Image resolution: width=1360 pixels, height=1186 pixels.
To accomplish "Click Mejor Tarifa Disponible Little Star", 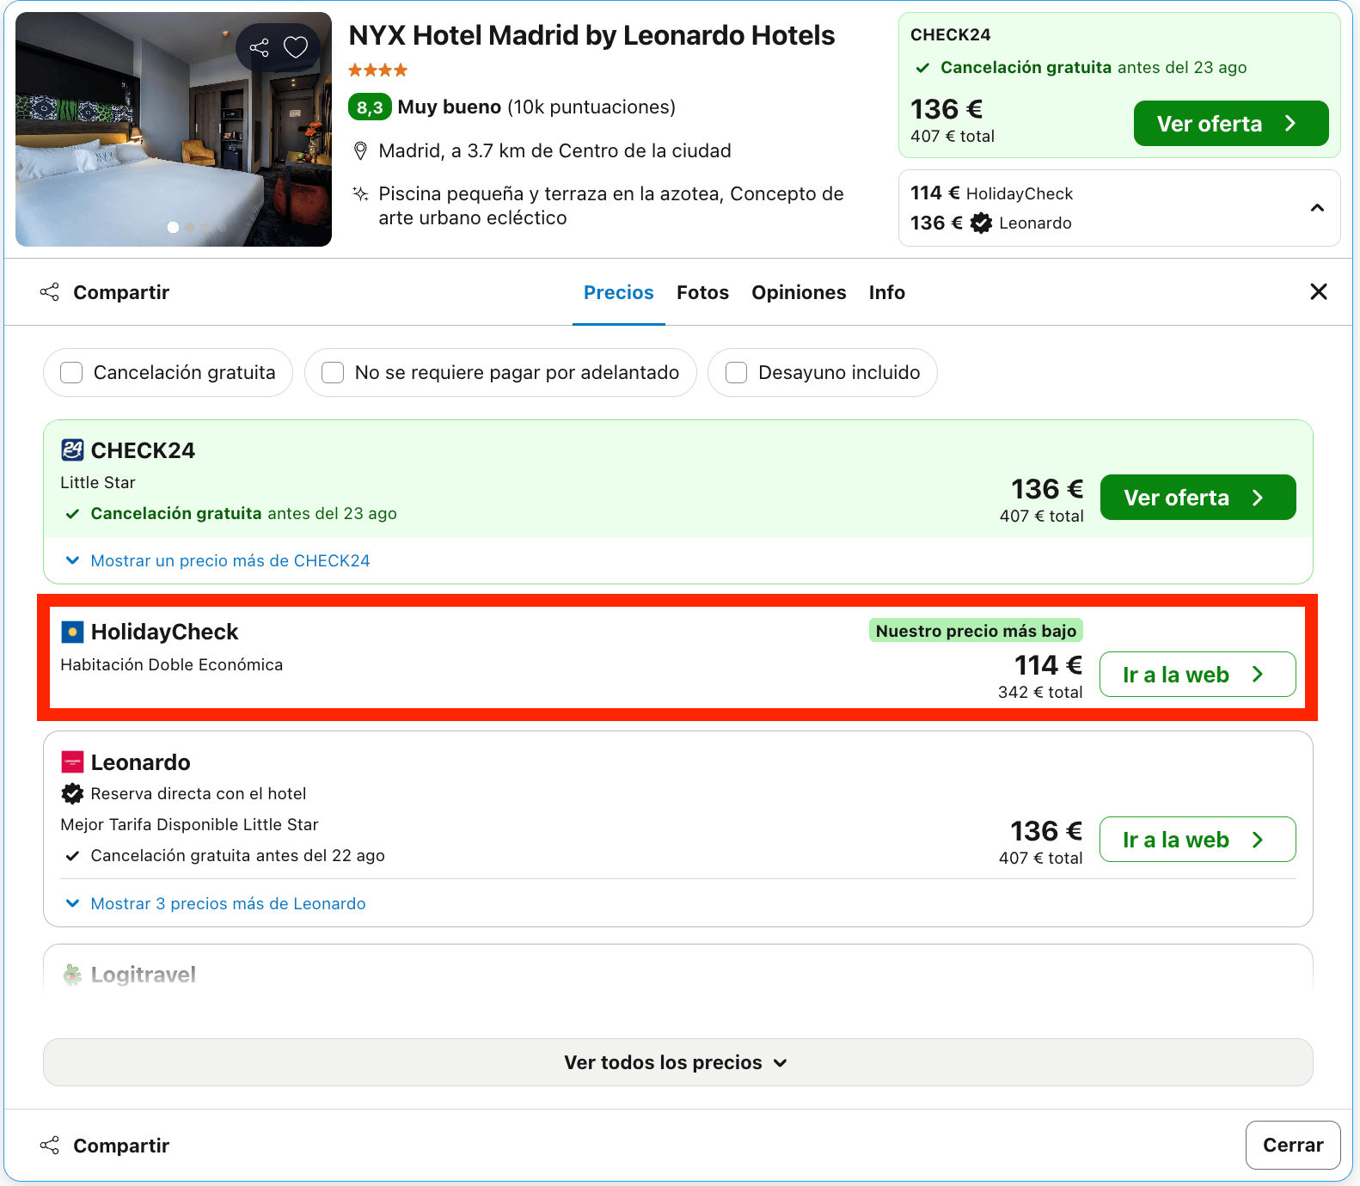I will point(190,825).
